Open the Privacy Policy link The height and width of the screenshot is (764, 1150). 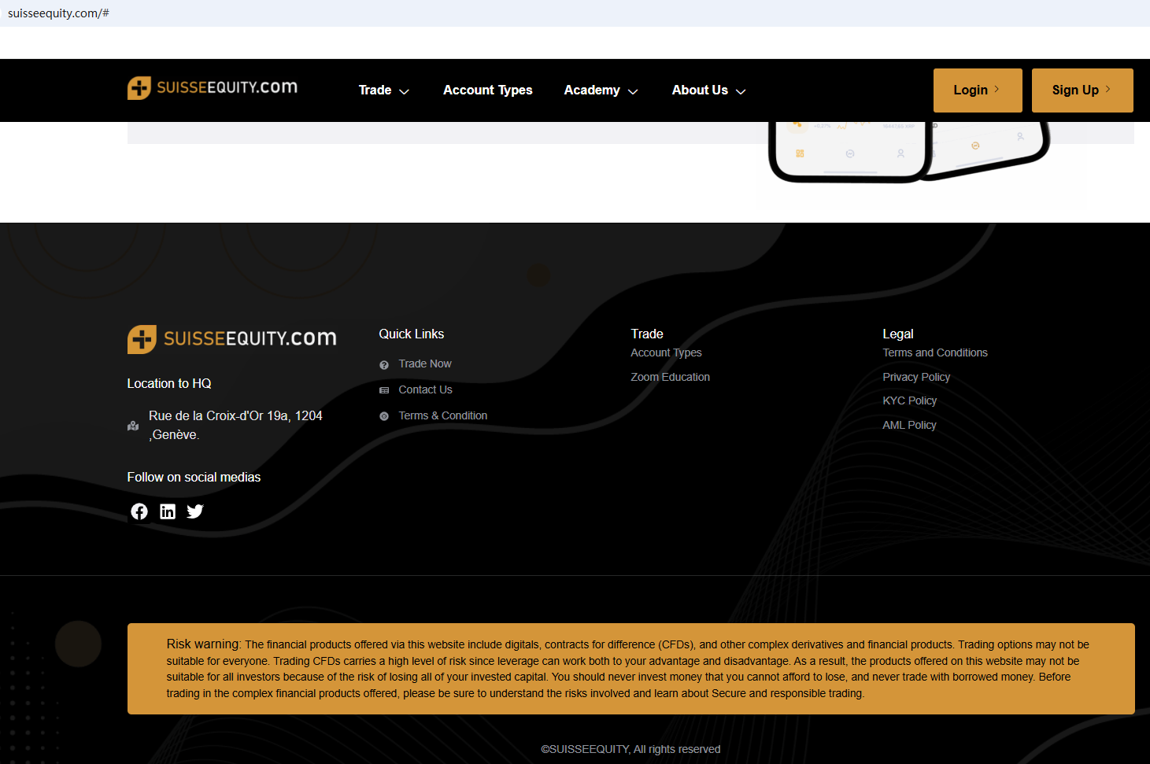point(916,377)
